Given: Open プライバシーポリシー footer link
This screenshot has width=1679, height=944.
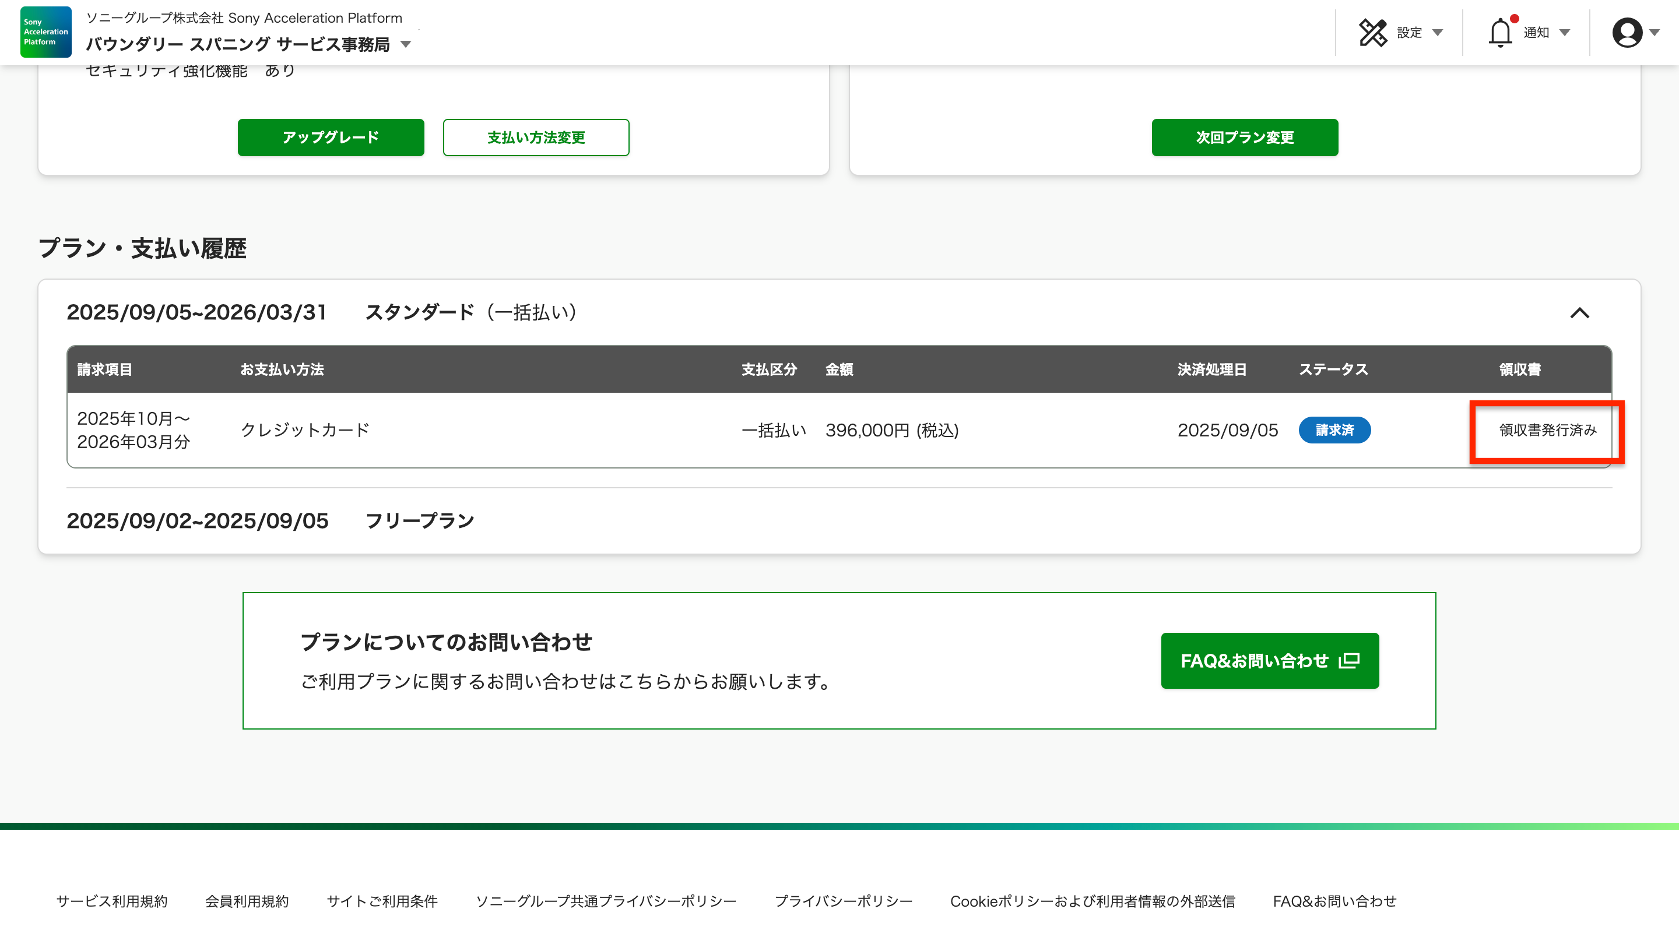Looking at the screenshot, I should tap(844, 901).
